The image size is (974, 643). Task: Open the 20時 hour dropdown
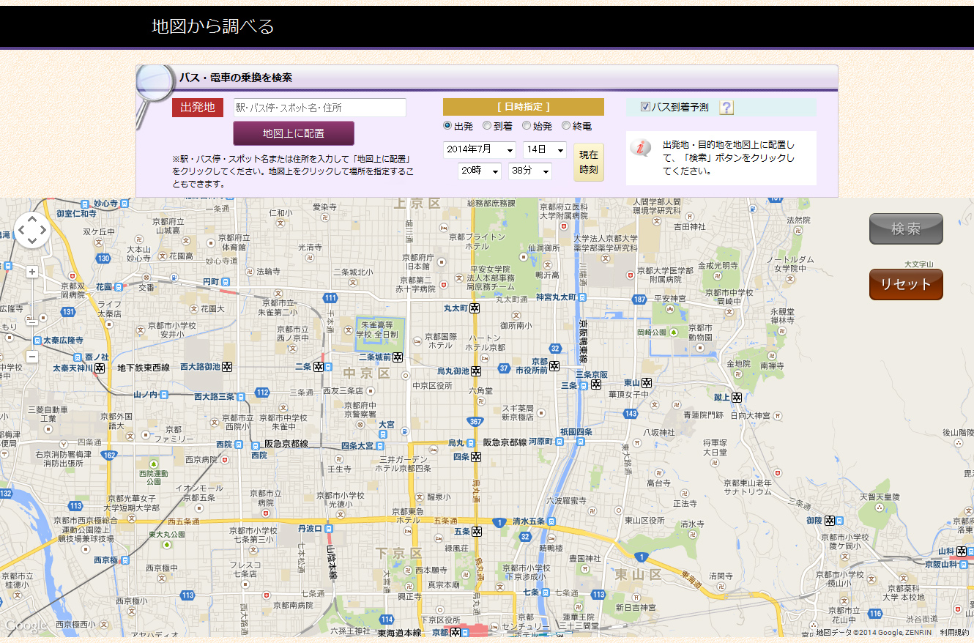click(479, 171)
